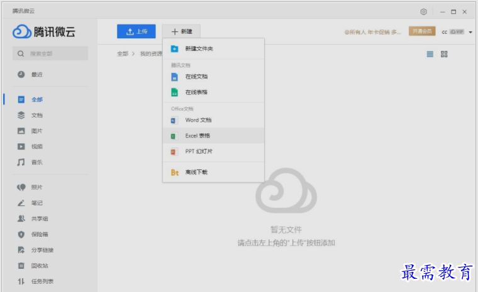Click the Word file icon
This screenshot has width=478, height=292.
tap(174, 121)
